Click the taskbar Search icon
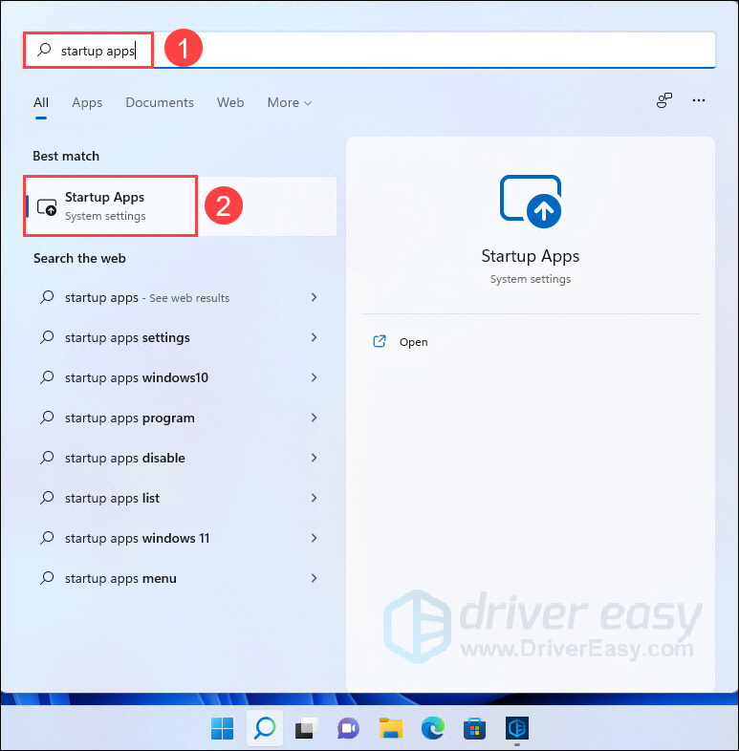This screenshot has height=751, width=739. point(265,728)
